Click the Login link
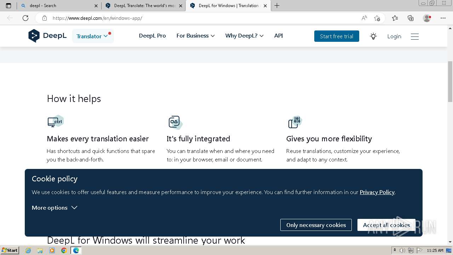 [394, 36]
